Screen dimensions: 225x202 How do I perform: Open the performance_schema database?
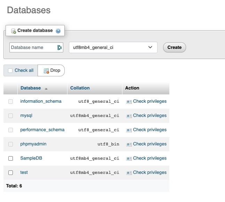(42, 130)
